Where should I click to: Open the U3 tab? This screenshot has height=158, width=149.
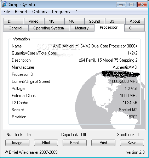point(115,21)
